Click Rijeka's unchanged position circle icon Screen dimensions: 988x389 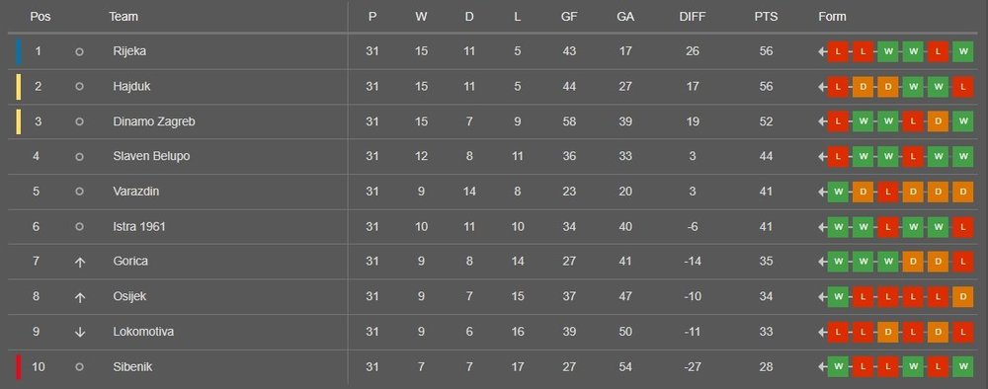point(79,51)
